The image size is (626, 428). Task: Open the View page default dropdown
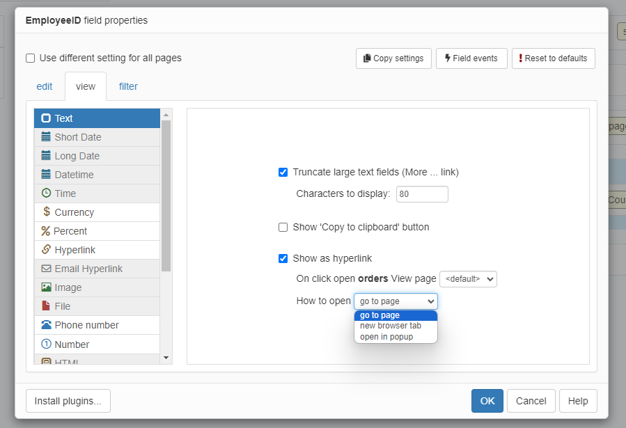pyautogui.click(x=468, y=279)
